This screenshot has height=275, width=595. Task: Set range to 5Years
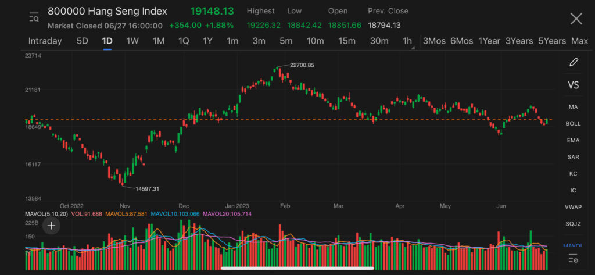click(x=552, y=41)
